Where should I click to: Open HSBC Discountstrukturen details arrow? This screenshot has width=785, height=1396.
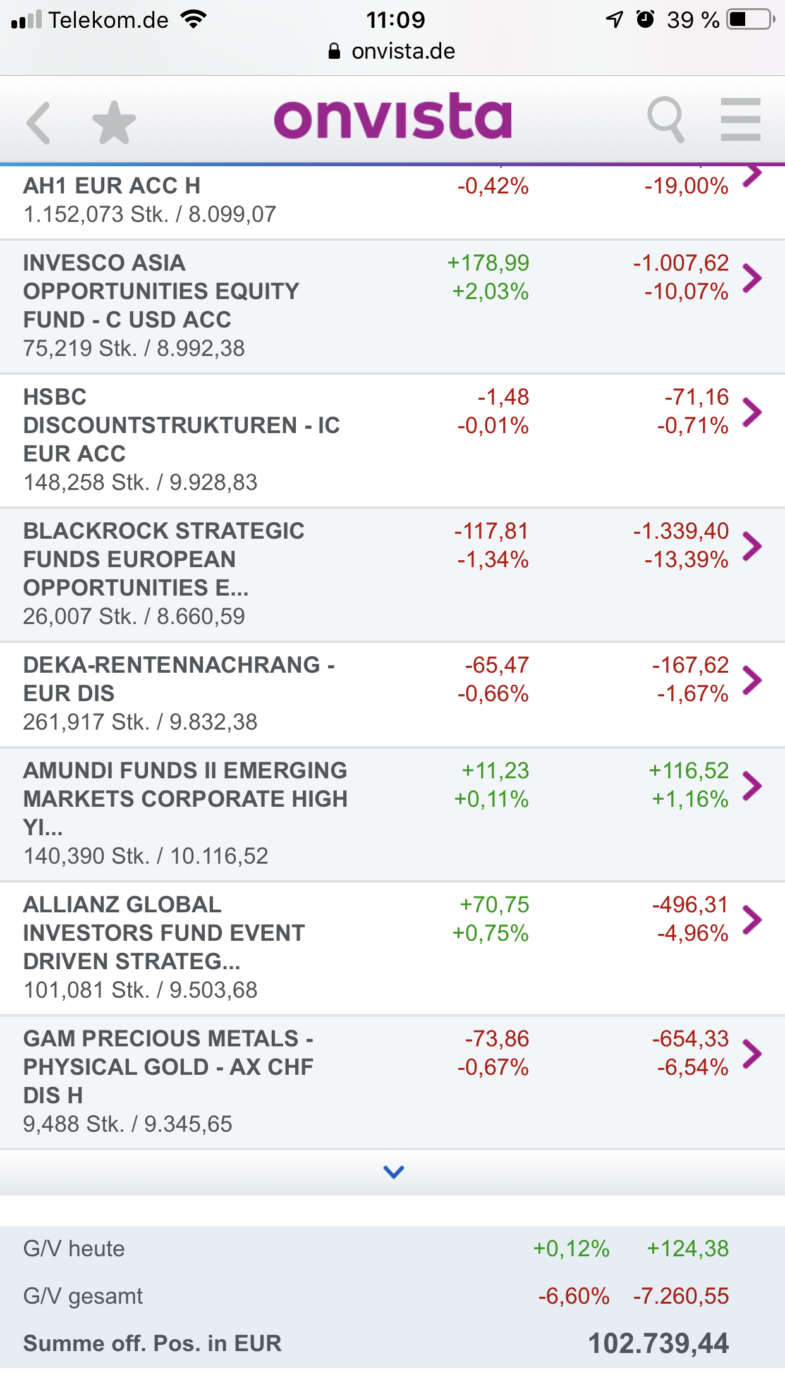(752, 412)
